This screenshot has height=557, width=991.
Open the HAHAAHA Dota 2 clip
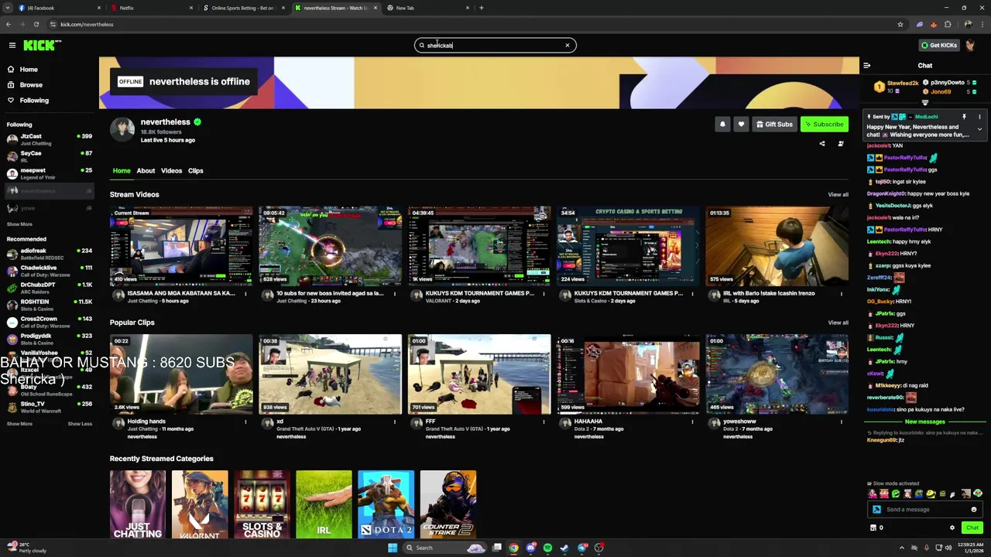point(628,374)
